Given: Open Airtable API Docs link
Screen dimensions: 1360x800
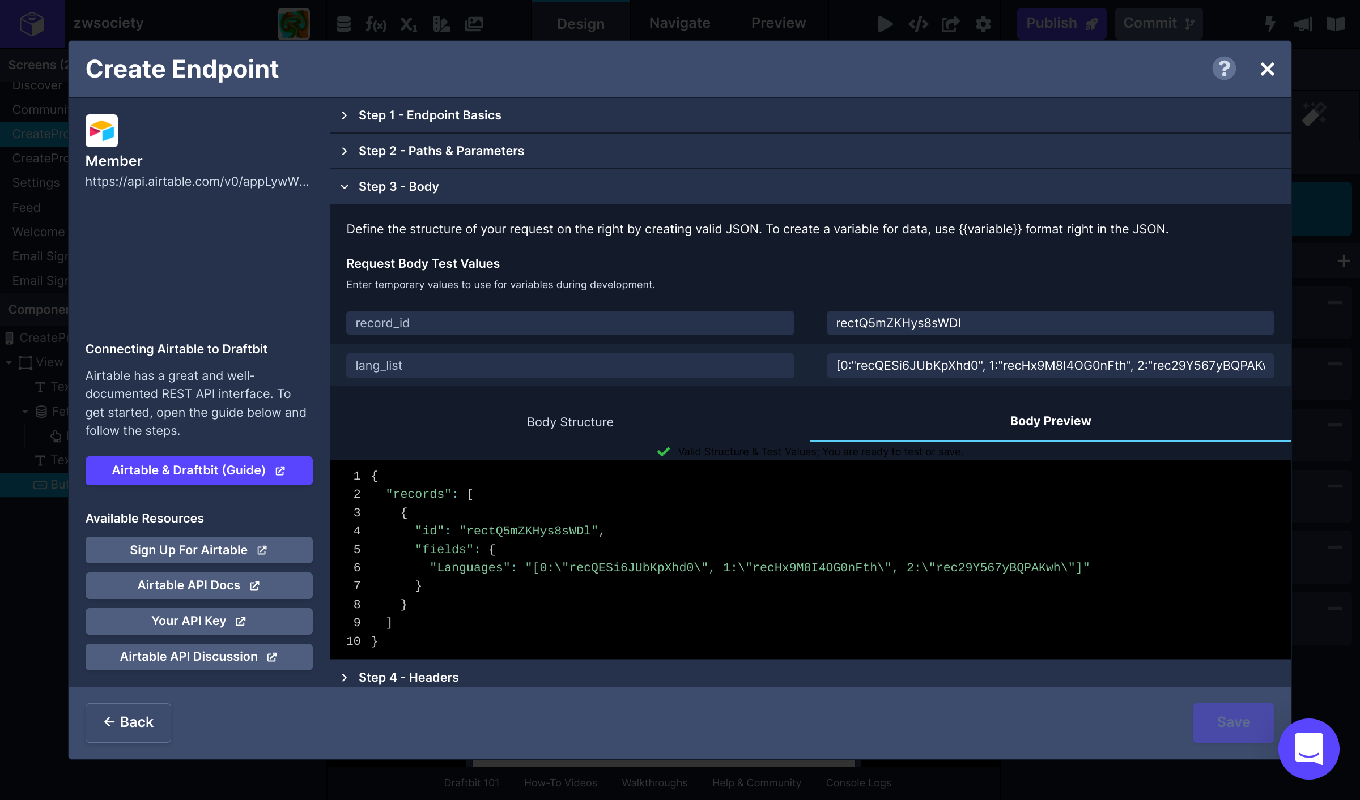Looking at the screenshot, I should pos(199,585).
